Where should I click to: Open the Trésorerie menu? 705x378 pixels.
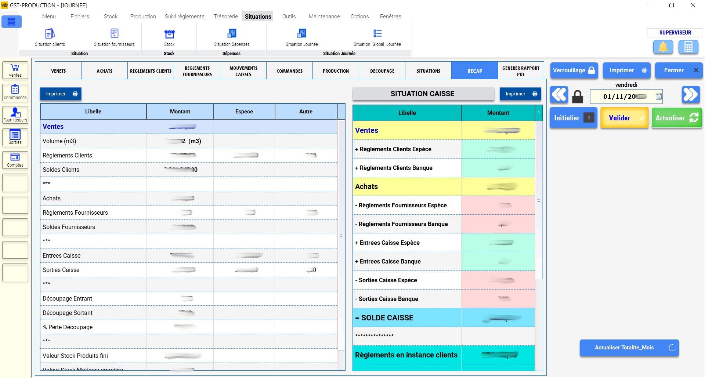pos(225,17)
